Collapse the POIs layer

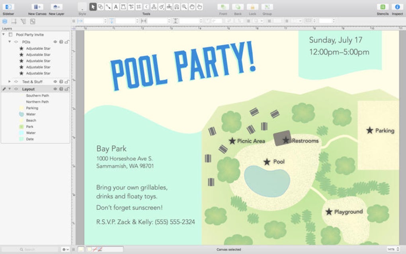10,42
